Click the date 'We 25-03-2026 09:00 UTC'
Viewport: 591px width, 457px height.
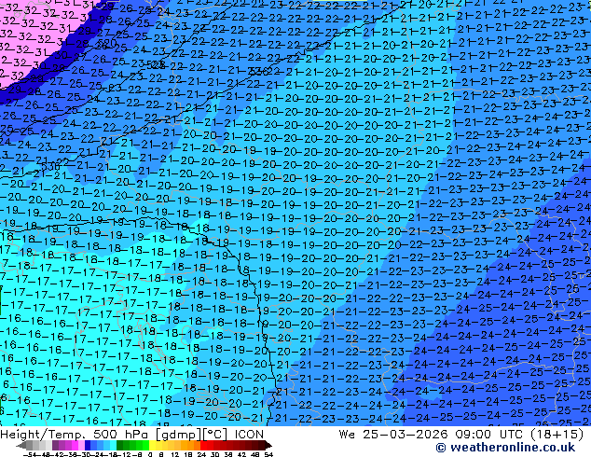[432, 435]
